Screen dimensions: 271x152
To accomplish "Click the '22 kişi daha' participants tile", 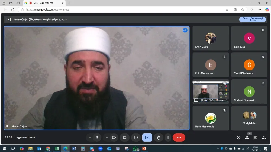I will 249,118.
